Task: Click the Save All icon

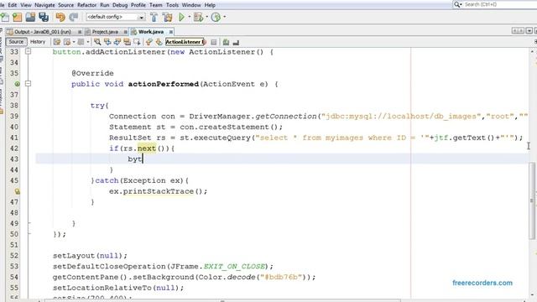Action: click(x=44, y=17)
